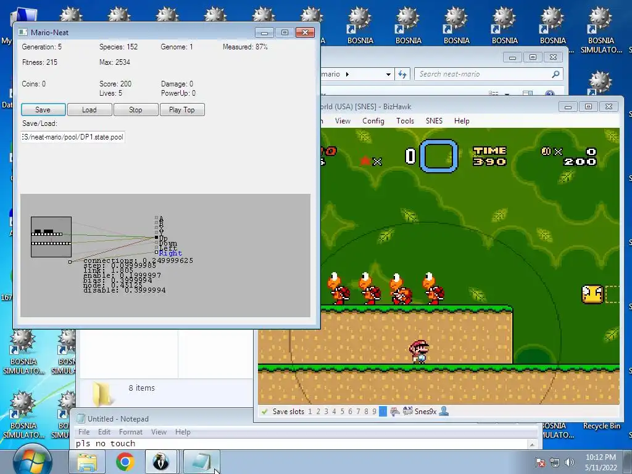Open the Help menu in BizHawk
The image size is (632, 474).
(x=462, y=121)
